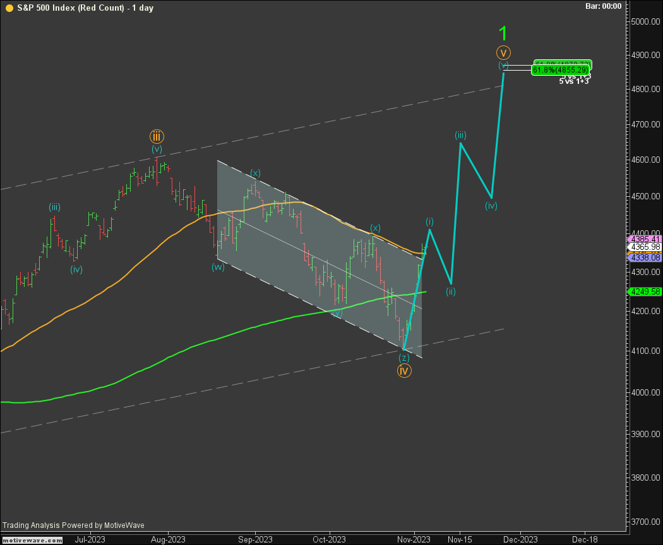This screenshot has height=545, width=663.
Task: Click the '(v)' label under circled iii
Action: (157, 149)
